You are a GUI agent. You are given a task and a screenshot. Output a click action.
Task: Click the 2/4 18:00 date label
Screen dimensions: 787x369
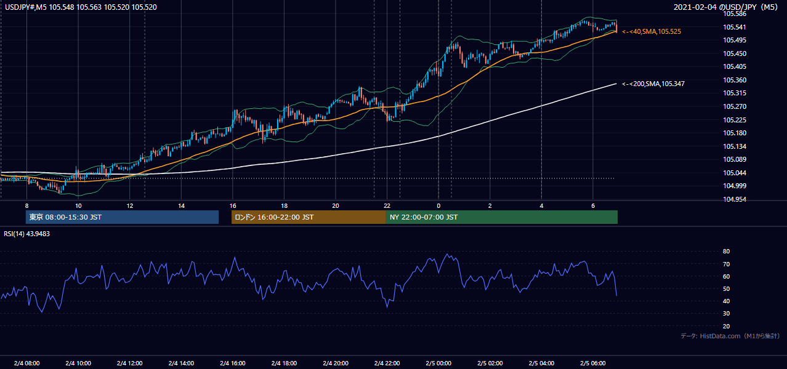[284, 363]
